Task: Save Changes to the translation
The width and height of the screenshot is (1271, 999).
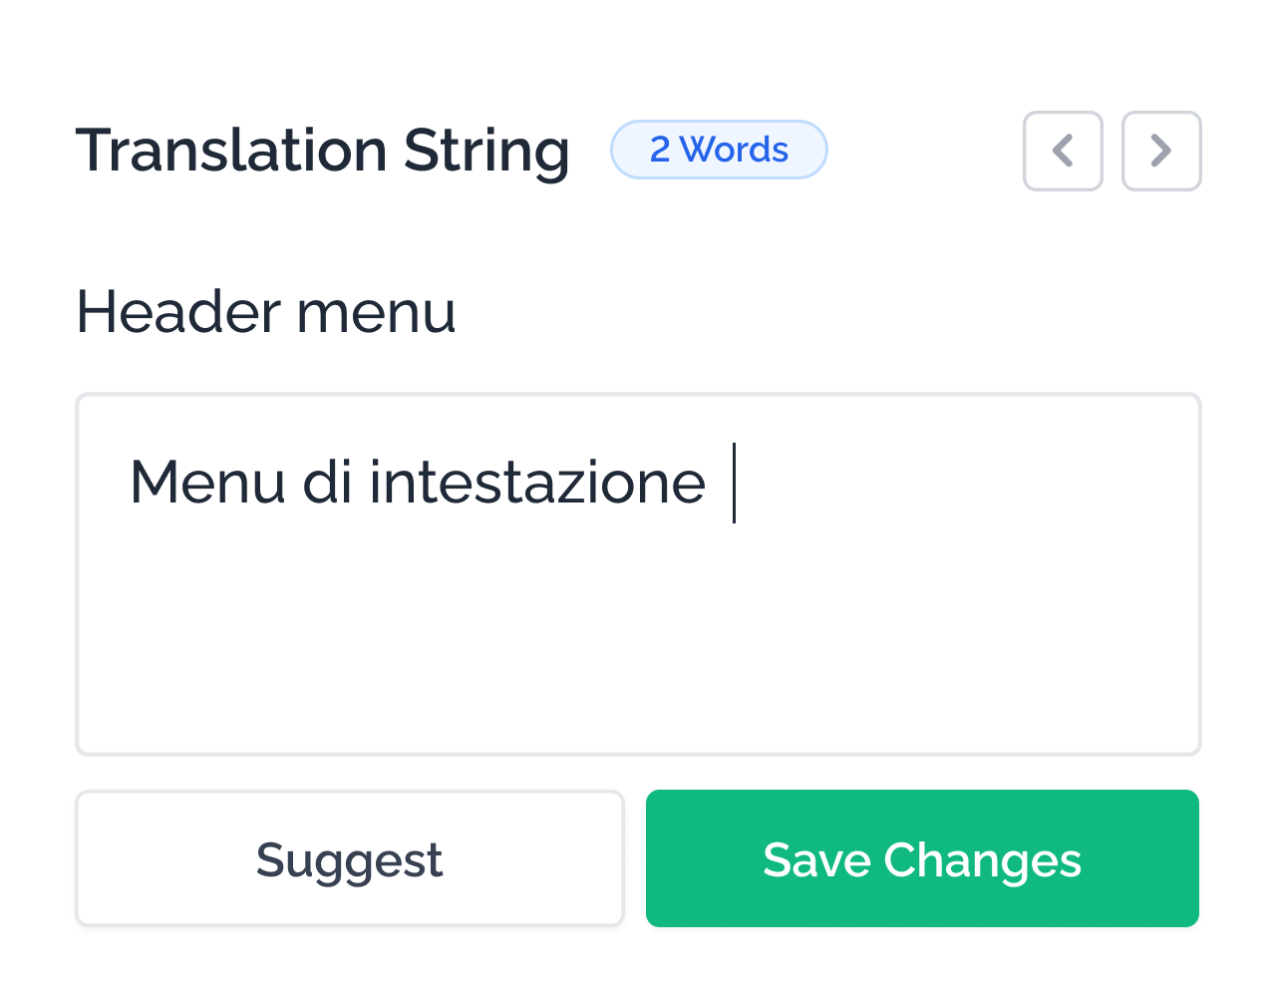Action: coord(922,858)
